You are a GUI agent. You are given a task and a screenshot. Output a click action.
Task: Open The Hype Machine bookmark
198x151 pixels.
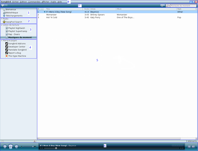pos(16,56)
